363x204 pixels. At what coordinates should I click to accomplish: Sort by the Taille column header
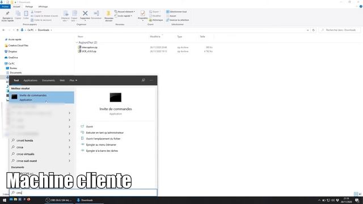click(202, 36)
